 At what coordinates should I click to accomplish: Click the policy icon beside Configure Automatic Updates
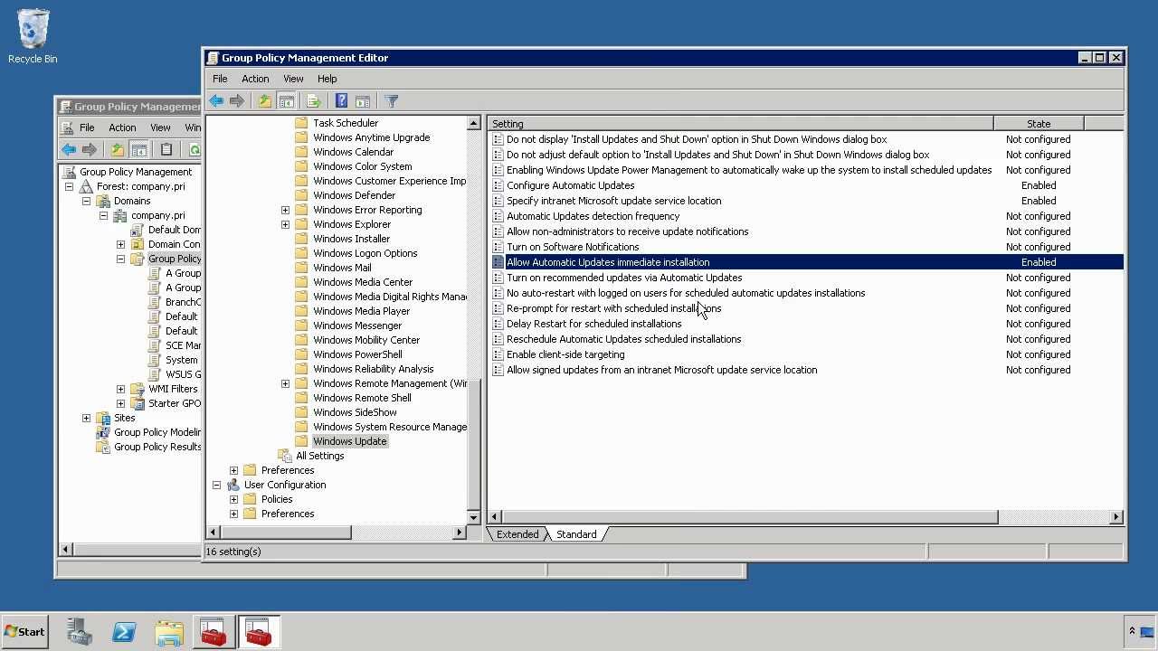click(498, 185)
